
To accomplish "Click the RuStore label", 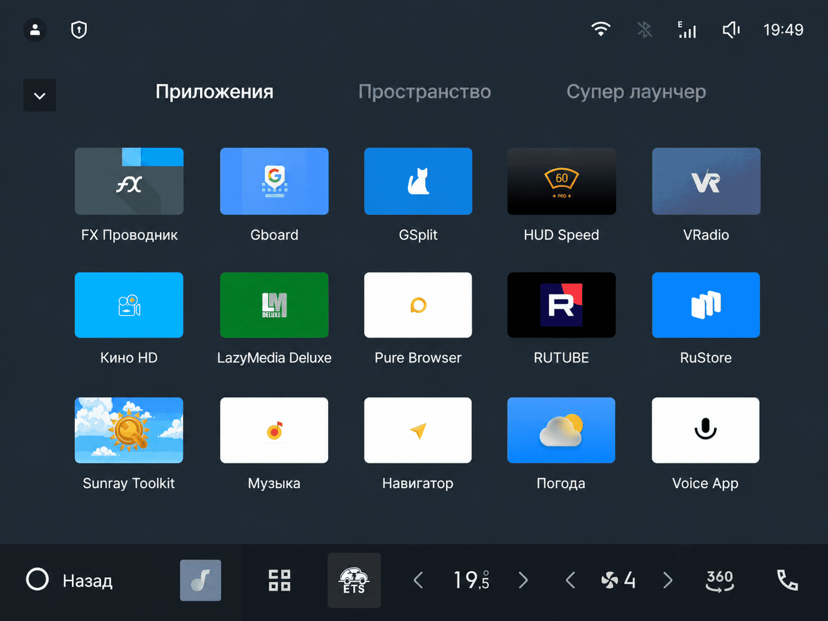I will [x=706, y=358].
